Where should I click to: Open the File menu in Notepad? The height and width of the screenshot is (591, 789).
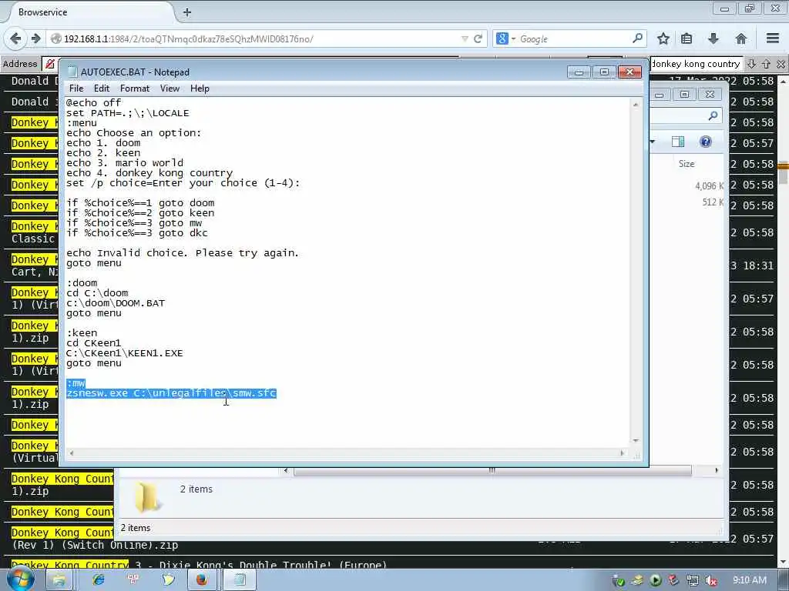pyautogui.click(x=76, y=88)
